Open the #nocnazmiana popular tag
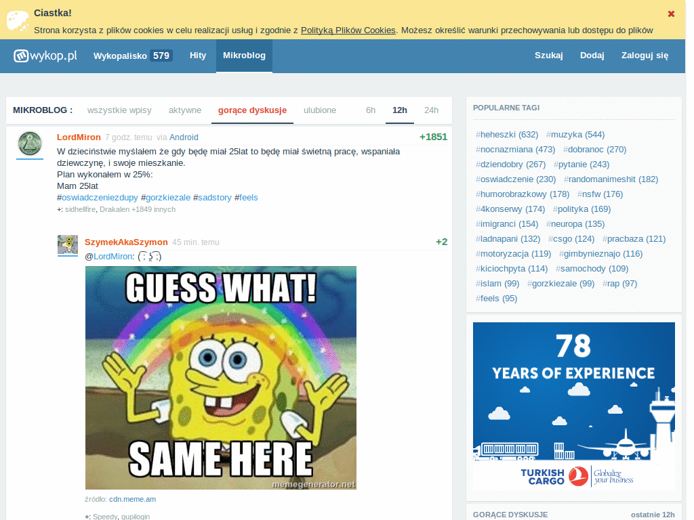Screen dimensions: 694x520 pyautogui.click(x=515, y=150)
